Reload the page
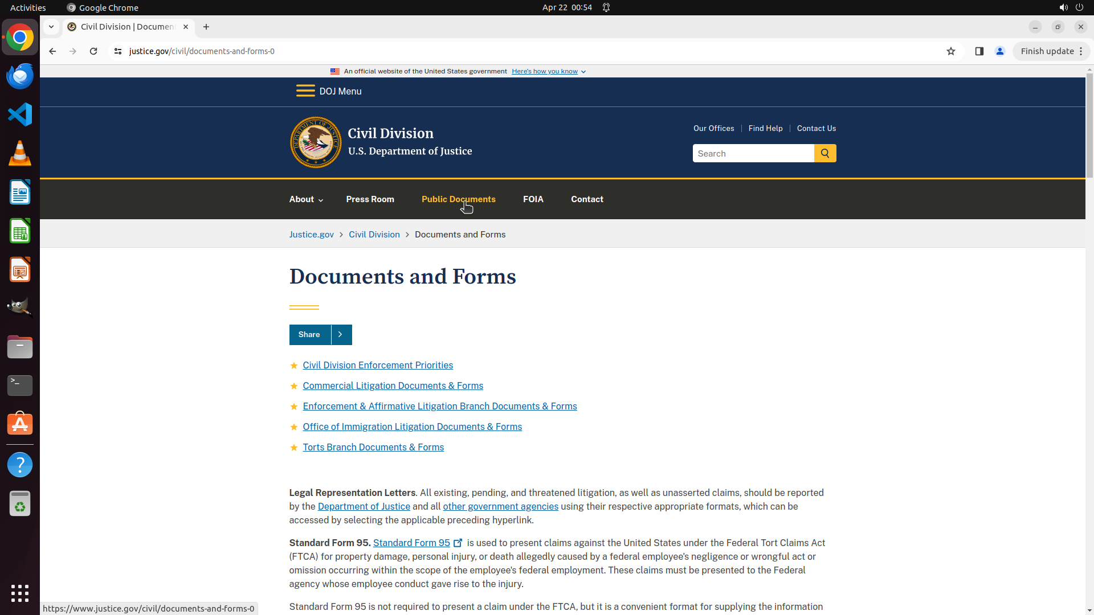 click(93, 51)
